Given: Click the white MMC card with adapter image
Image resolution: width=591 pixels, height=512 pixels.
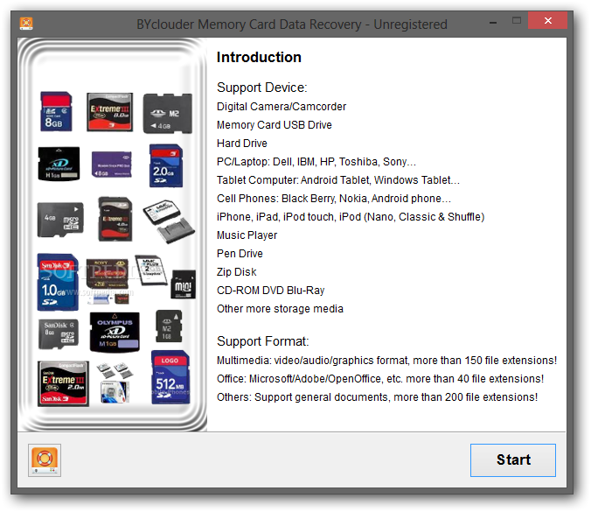Looking at the screenshot, I should 169,221.
